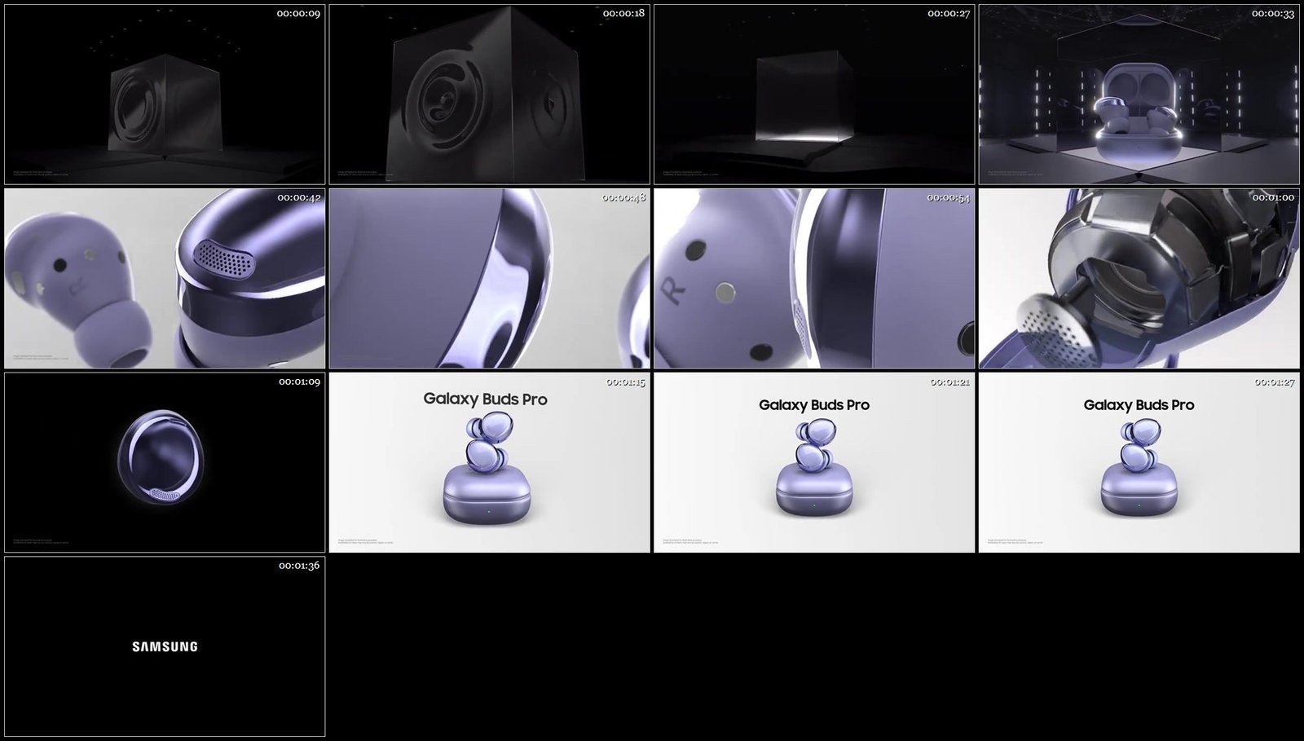
Task: Select the Galaxy Buds Pro frame at 00:01:15
Action: pyautogui.click(x=490, y=462)
